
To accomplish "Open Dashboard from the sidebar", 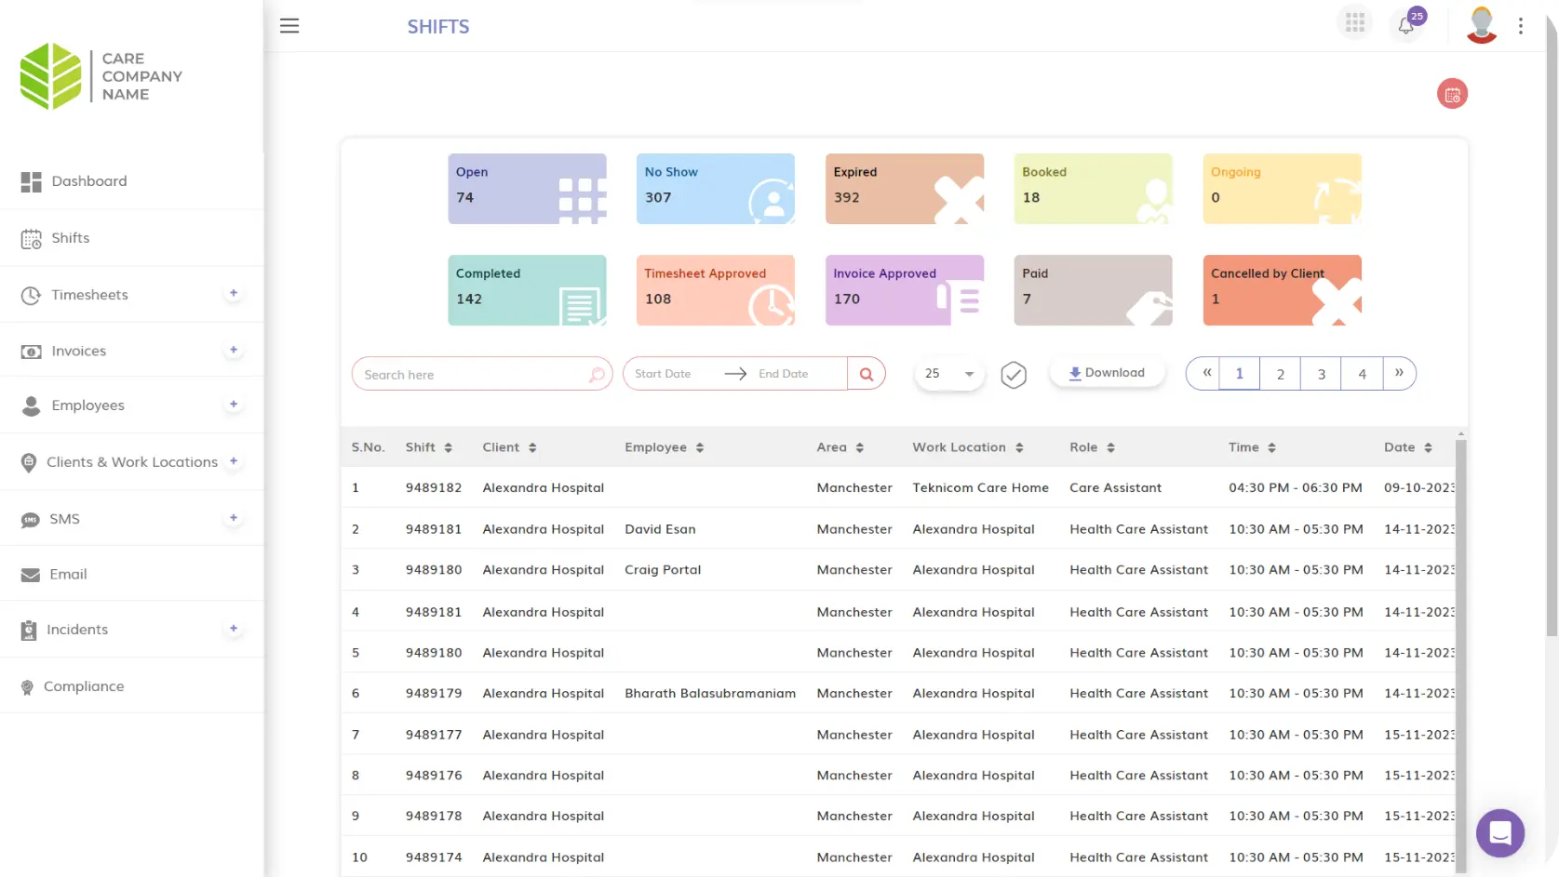I will click(x=89, y=181).
